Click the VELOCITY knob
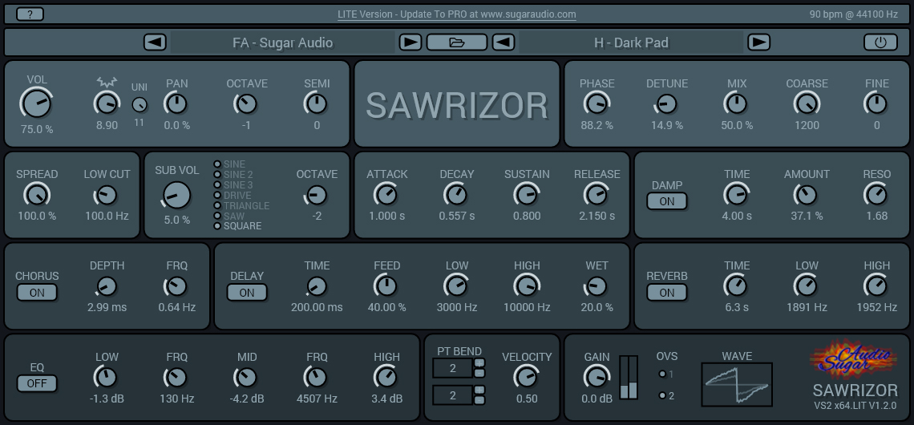Viewport: 914px width, 425px height. [527, 377]
